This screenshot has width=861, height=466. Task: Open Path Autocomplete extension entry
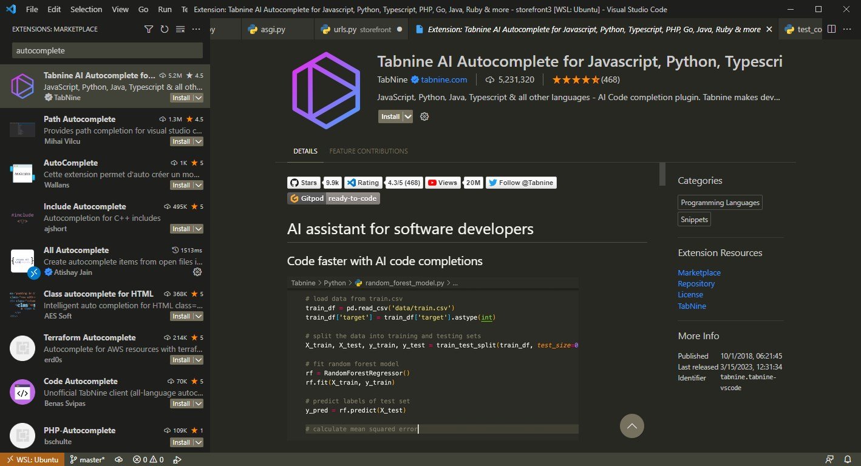[x=105, y=130]
